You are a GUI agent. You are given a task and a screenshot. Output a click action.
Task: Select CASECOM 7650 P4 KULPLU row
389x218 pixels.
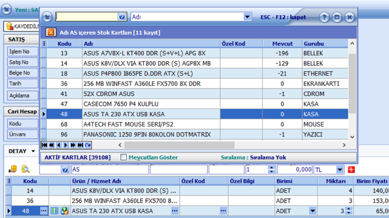coord(197,104)
